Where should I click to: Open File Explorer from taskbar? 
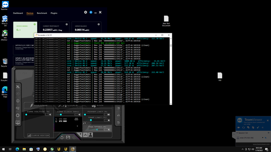(x=24, y=149)
